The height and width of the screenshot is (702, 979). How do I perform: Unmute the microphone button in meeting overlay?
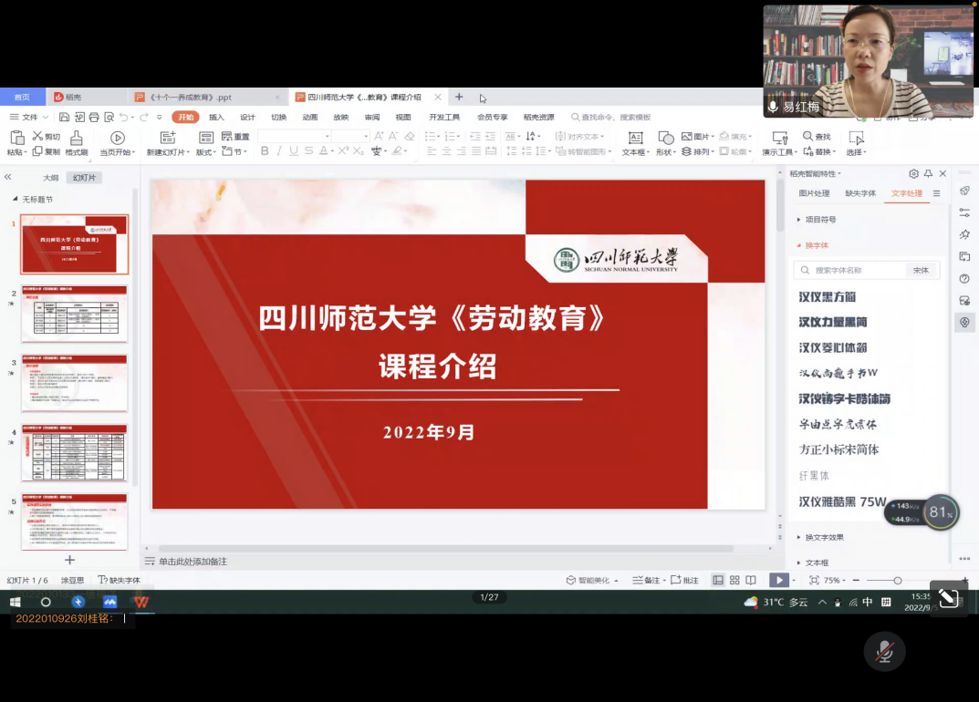(884, 652)
